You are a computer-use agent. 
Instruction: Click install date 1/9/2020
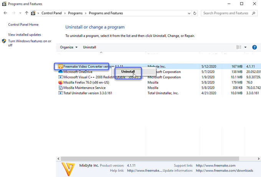pyautogui.click(x=208, y=77)
